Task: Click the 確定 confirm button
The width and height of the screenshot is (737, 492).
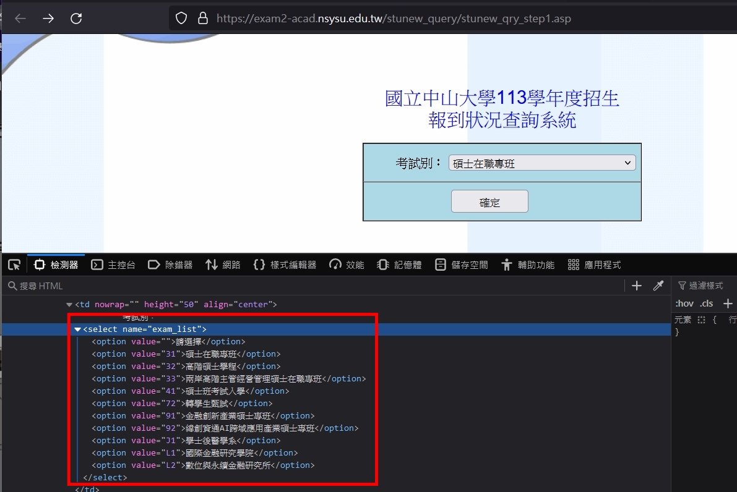Action: 489,201
